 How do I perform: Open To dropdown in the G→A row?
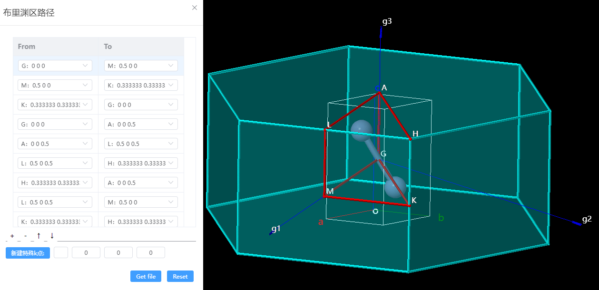[141, 124]
